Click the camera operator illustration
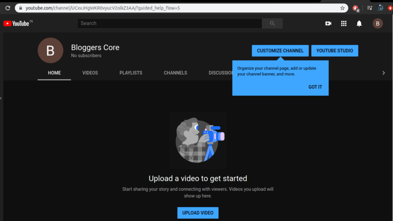The height and width of the screenshot is (221, 393). (198, 140)
